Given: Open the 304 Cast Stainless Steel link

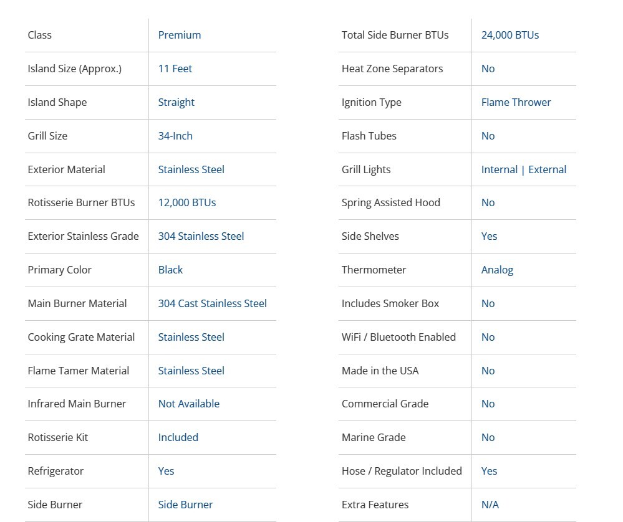Looking at the screenshot, I should [212, 303].
